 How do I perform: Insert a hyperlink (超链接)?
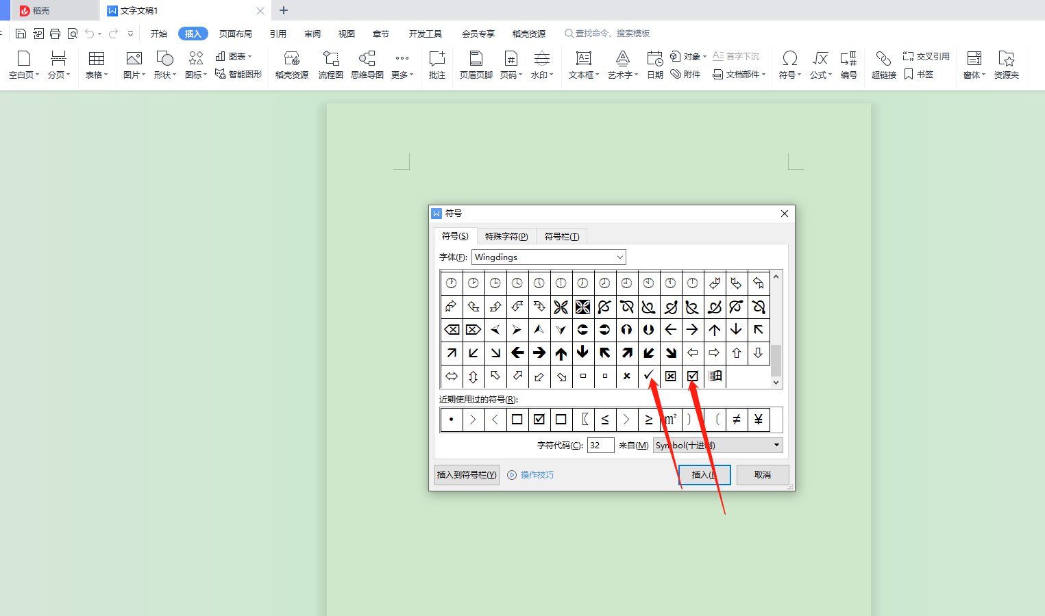883,65
